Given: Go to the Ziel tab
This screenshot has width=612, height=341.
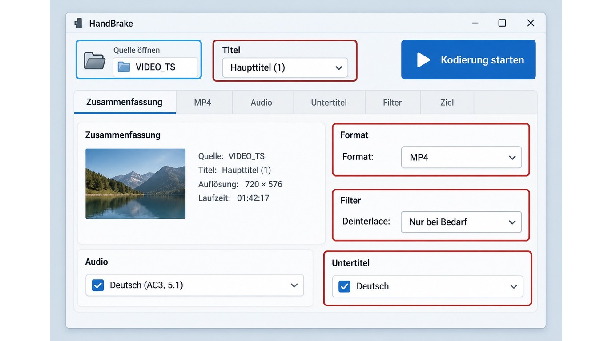Looking at the screenshot, I should tap(447, 102).
